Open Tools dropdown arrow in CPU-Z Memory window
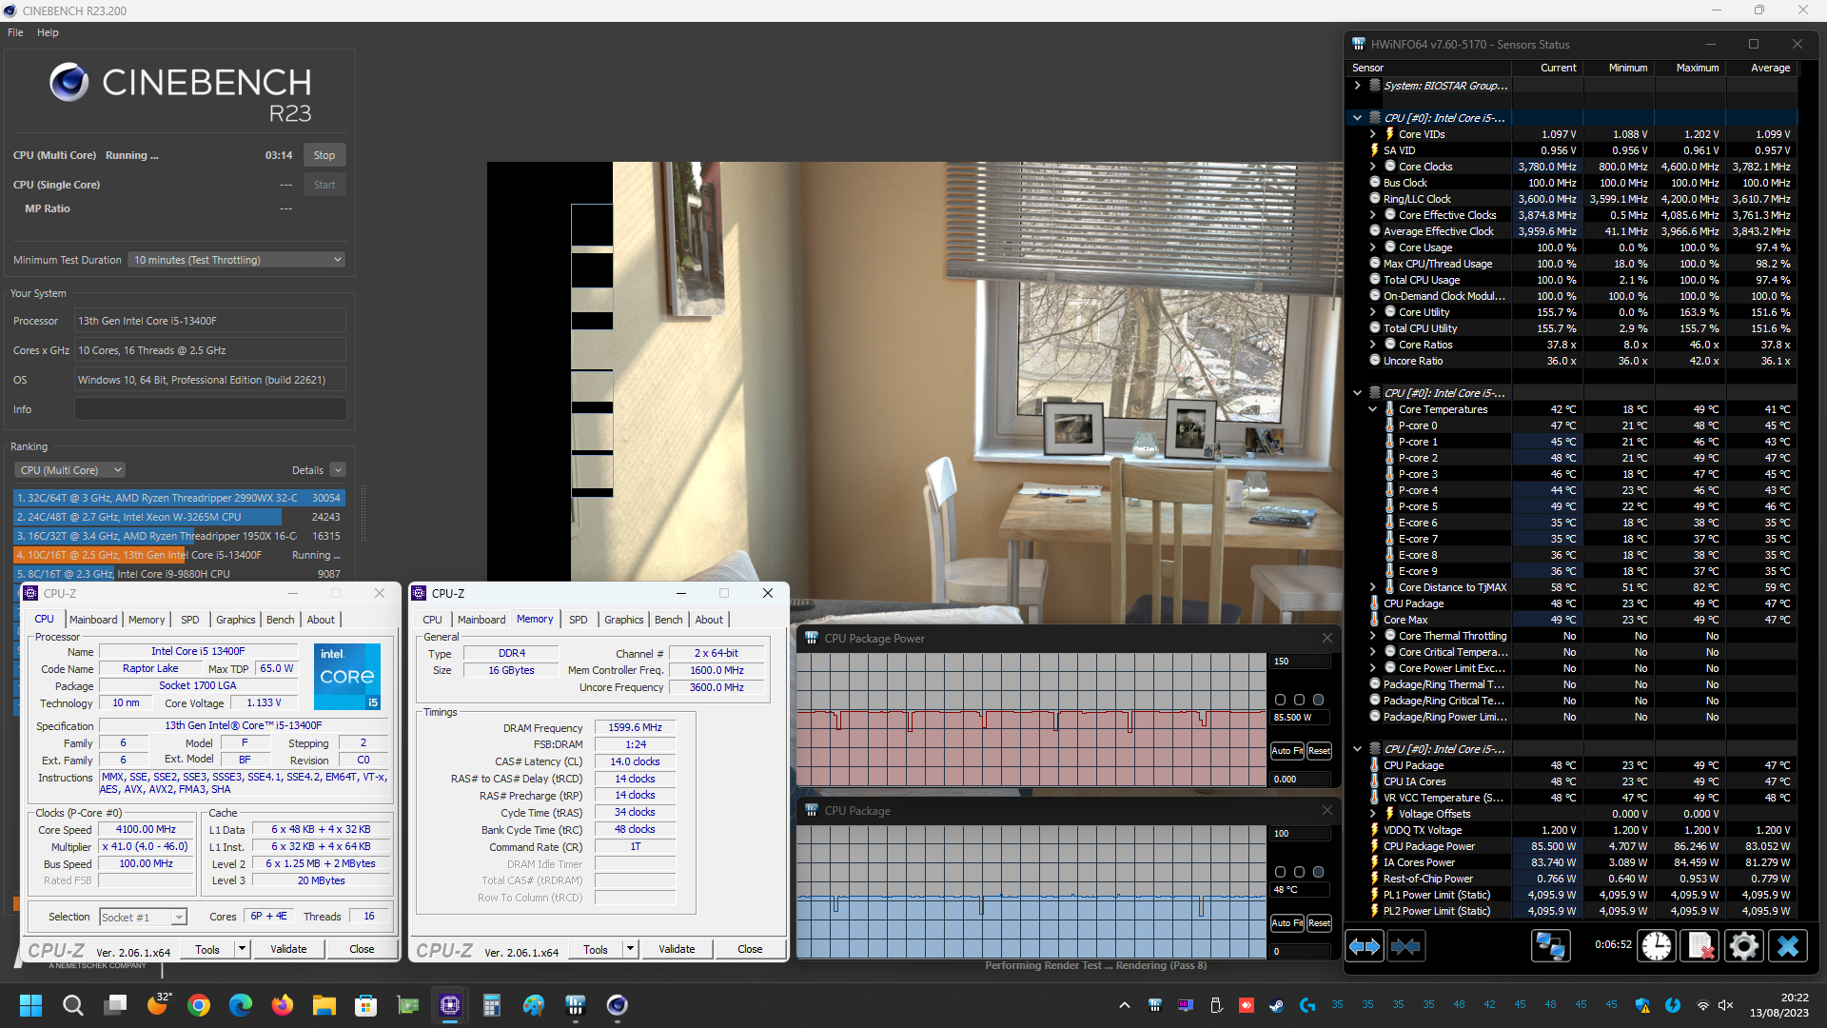The image size is (1827, 1028). point(630,949)
